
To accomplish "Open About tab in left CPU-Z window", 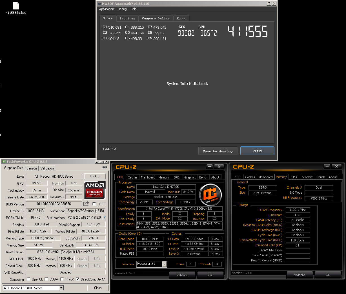I will [x=215, y=177].
